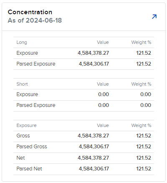This screenshot has height=183, width=167.
Task: Select the Parsed Net row label
Action: click(29, 169)
